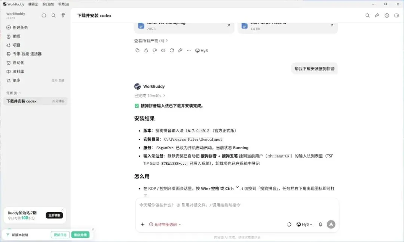This screenshot has height=242, width=404.
Task: Search the conversation using header magnifier icon
Action: (367, 15)
